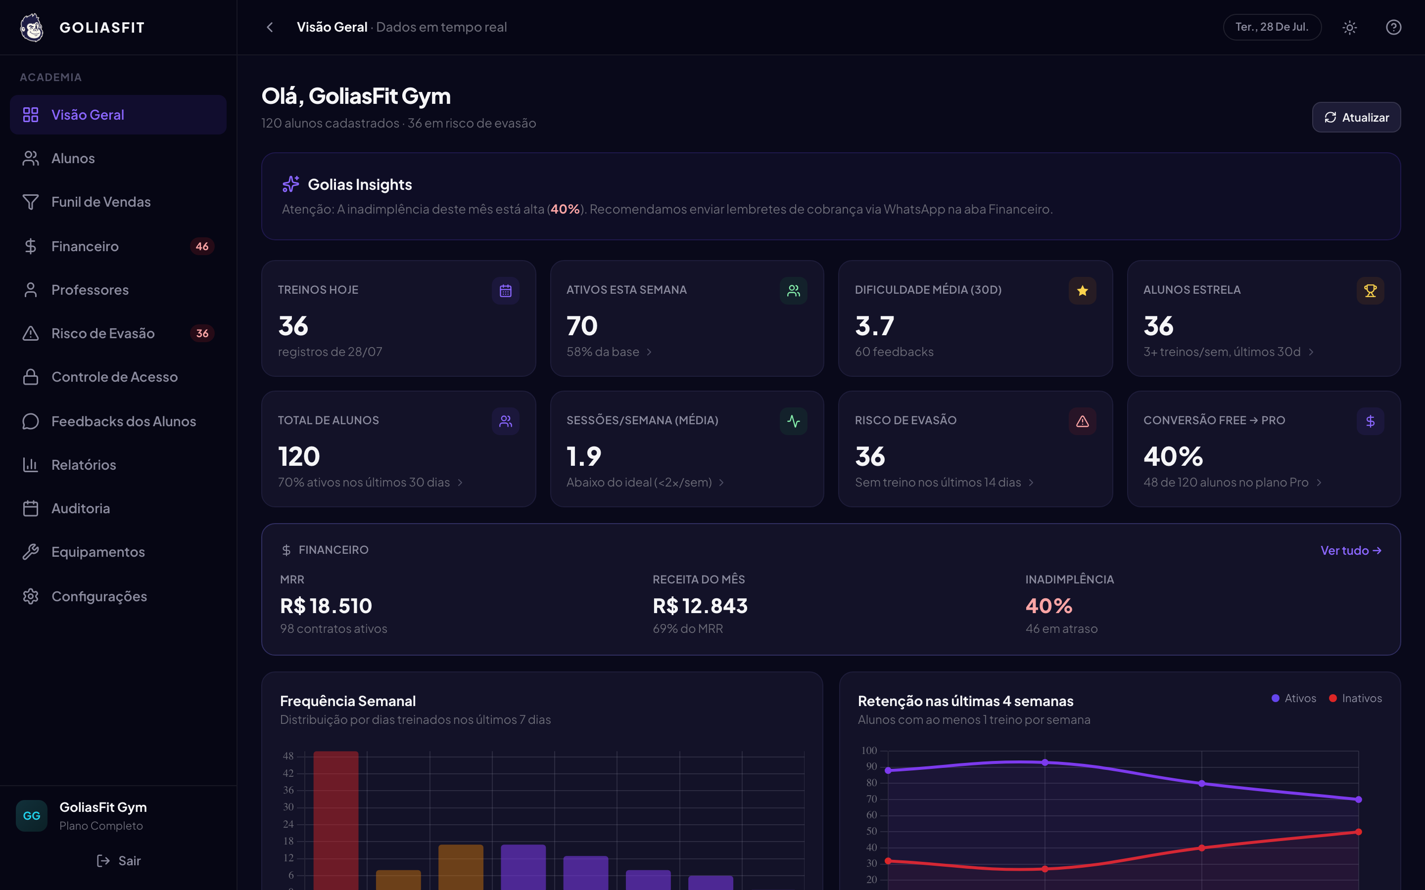1425x890 pixels.
Task: Toggle Ativos series in retention chart legend
Action: point(1294,698)
